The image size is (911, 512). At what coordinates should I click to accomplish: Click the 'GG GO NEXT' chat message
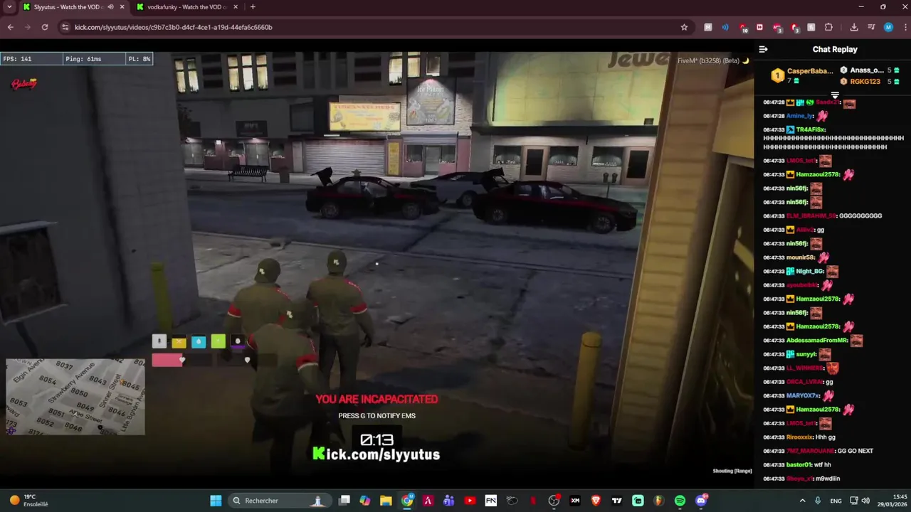pyautogui.click(x=856, y=451)
